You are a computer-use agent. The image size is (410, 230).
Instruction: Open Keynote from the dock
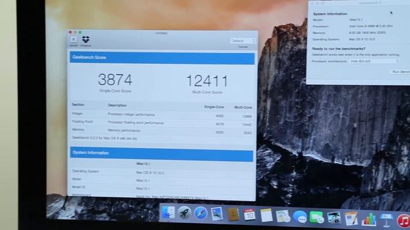click(x=386, y=220)
